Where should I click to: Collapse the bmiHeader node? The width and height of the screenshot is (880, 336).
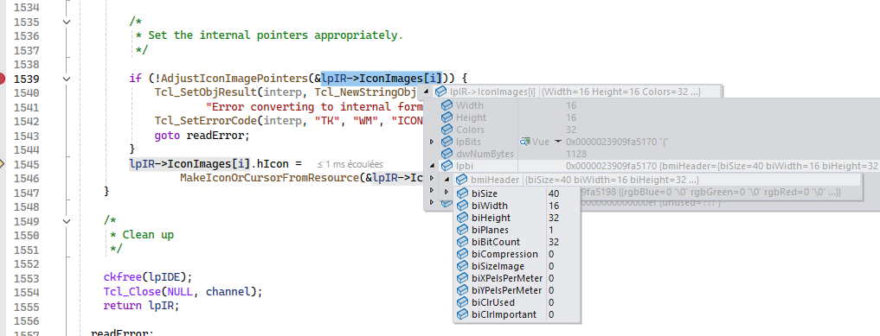[447, 180]
